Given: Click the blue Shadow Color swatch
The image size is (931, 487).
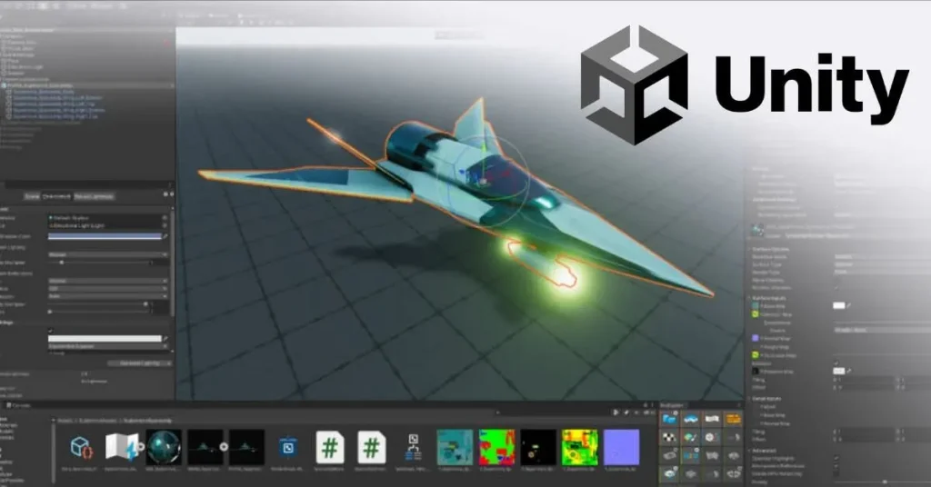Looking at the screenshot, I should coord(105,236).
